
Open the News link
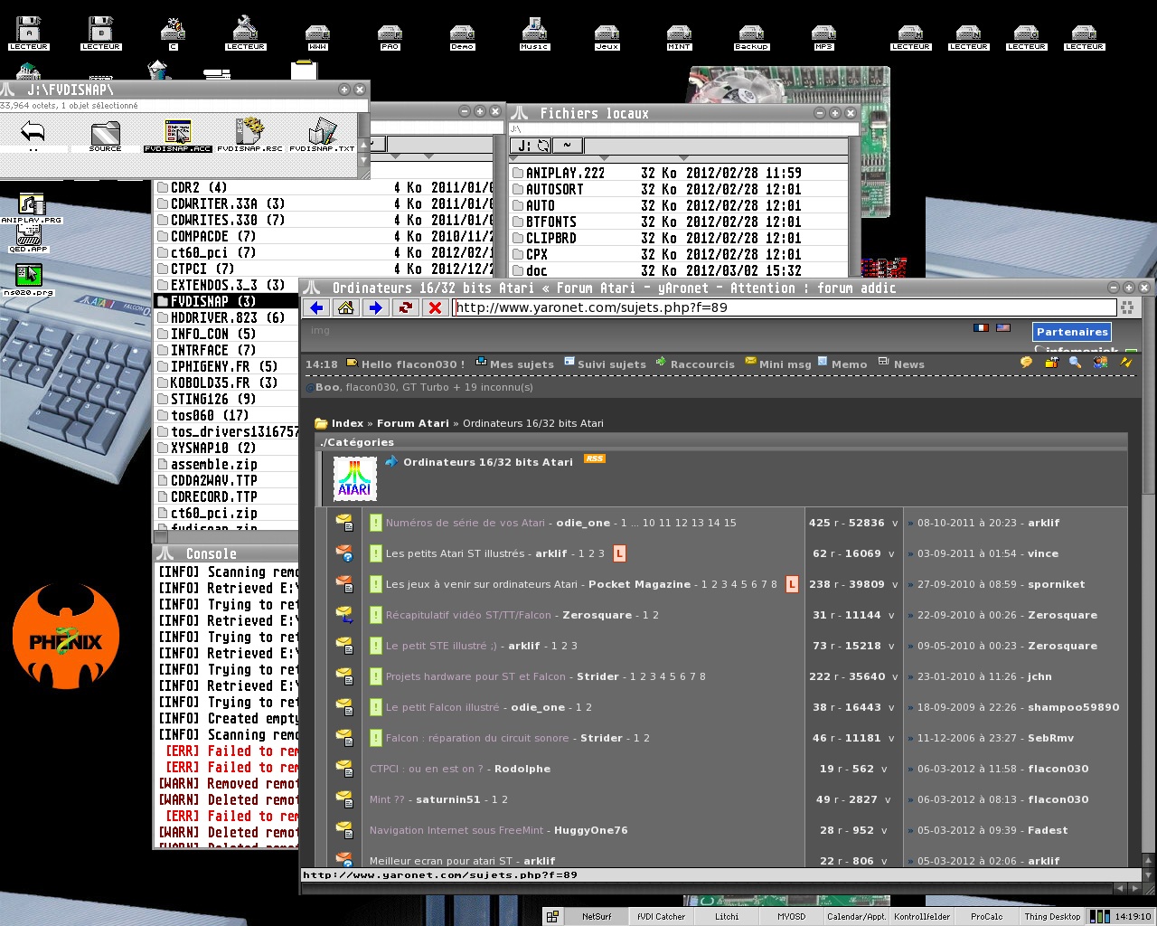[x=908, y=364]
